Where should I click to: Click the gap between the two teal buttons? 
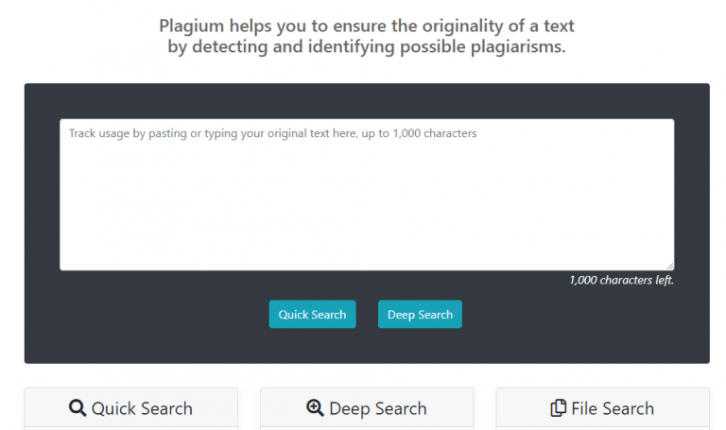point(367,315)
